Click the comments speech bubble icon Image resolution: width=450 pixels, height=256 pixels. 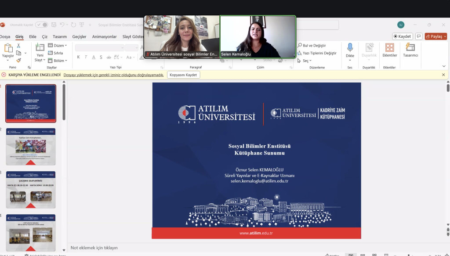(x=419, y=36)
